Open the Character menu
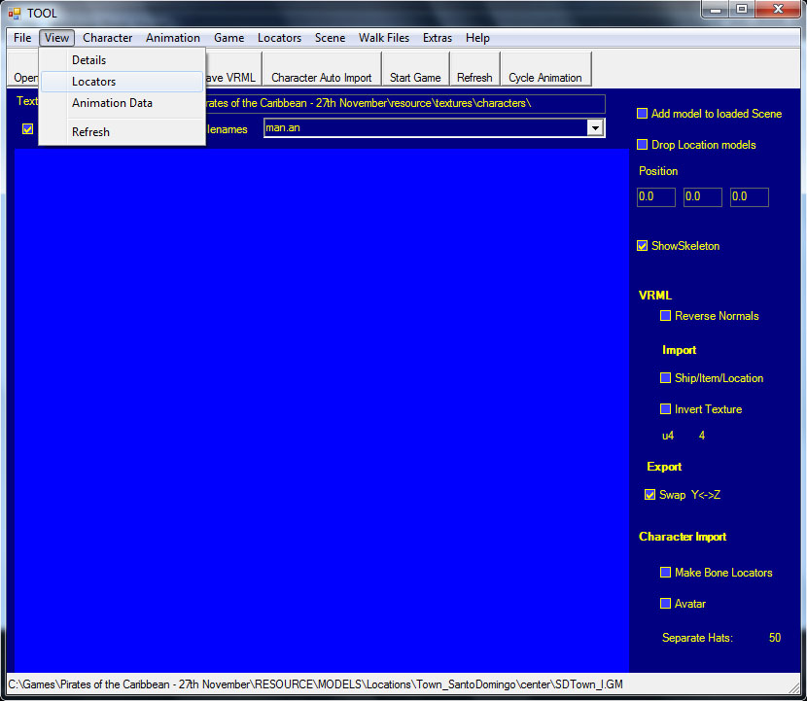Image resolution: width=807 pixels, height=701 pixels. point(107,38)
